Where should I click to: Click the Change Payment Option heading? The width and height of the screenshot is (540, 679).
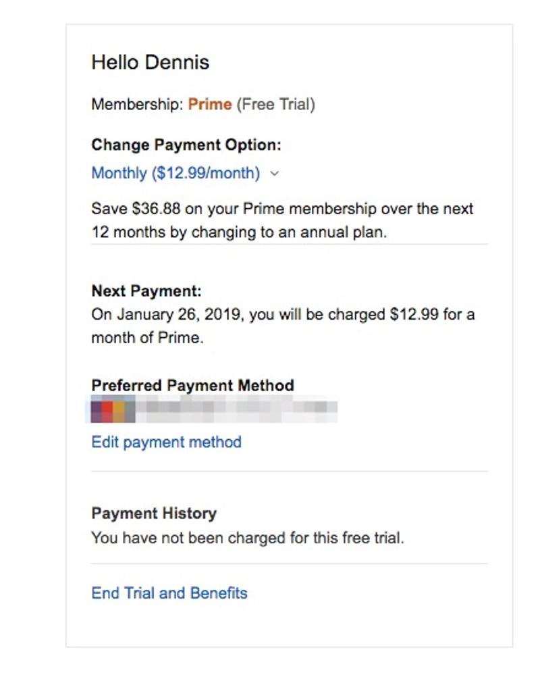click(186, 145)
